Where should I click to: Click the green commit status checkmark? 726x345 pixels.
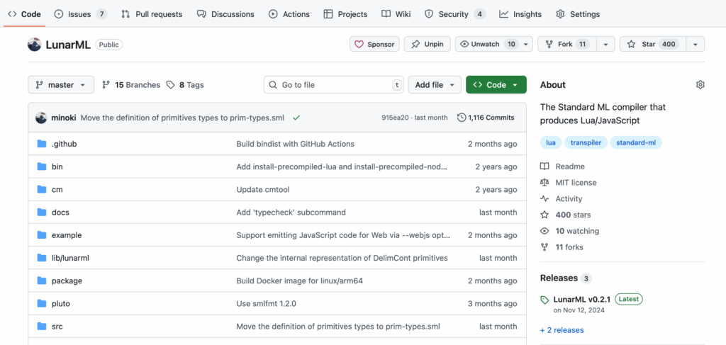pyautogui.click(x=296, y=118)
